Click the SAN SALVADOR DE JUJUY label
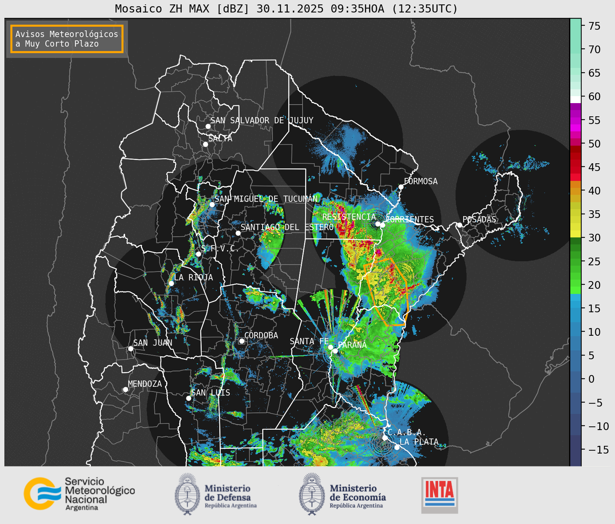Viewport: 615px width, 524px height. click(262, 120)
